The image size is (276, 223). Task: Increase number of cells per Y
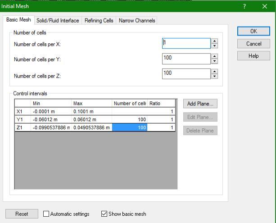[214, 56]
